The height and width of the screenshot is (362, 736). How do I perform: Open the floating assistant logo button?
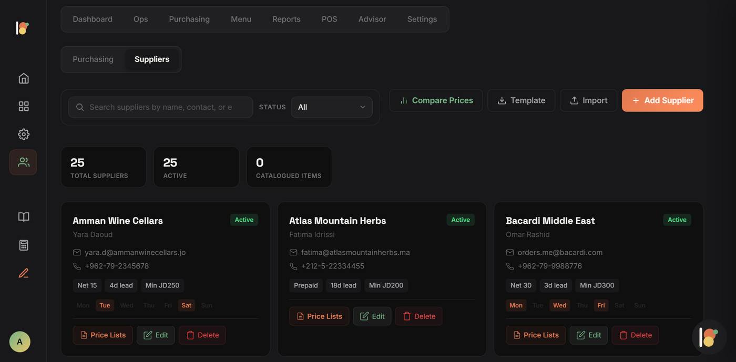click(x=709, y=337)
